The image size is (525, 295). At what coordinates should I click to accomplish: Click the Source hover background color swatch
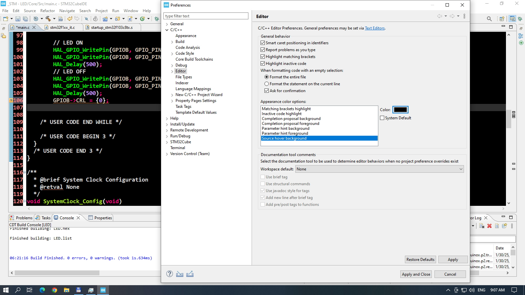(x=400, y=109)
